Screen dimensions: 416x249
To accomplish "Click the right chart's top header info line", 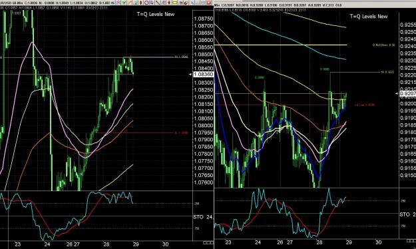I will tap(278, 5).
